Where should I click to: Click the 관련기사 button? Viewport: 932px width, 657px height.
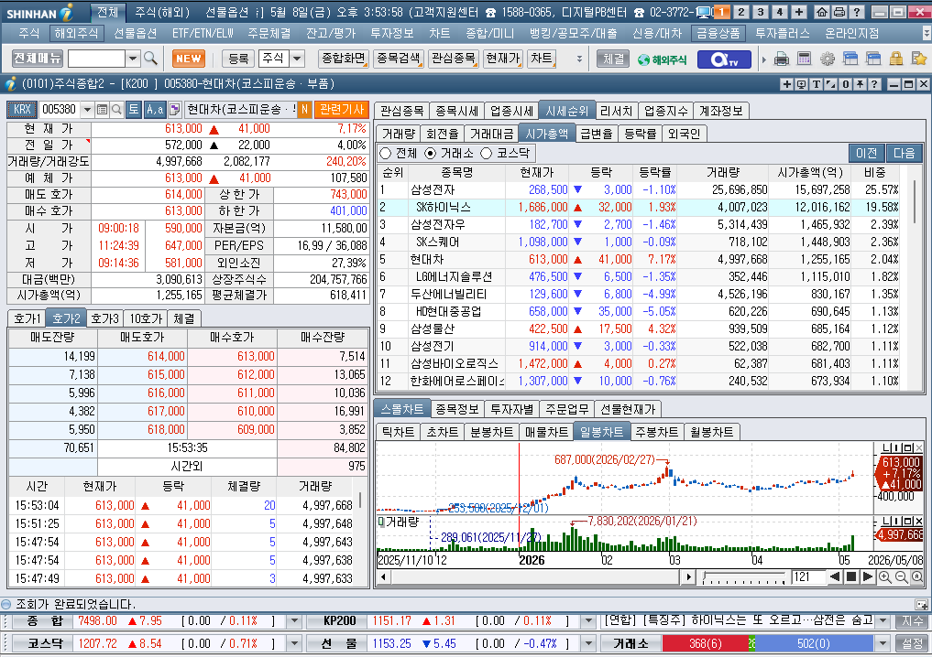click(x=342, y=109)
